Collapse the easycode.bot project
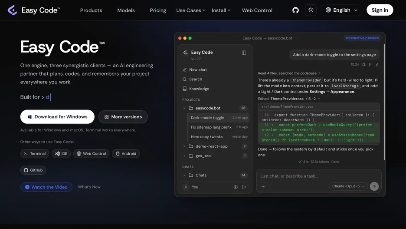Screen dimensions: 406x229 coord(184,108)
